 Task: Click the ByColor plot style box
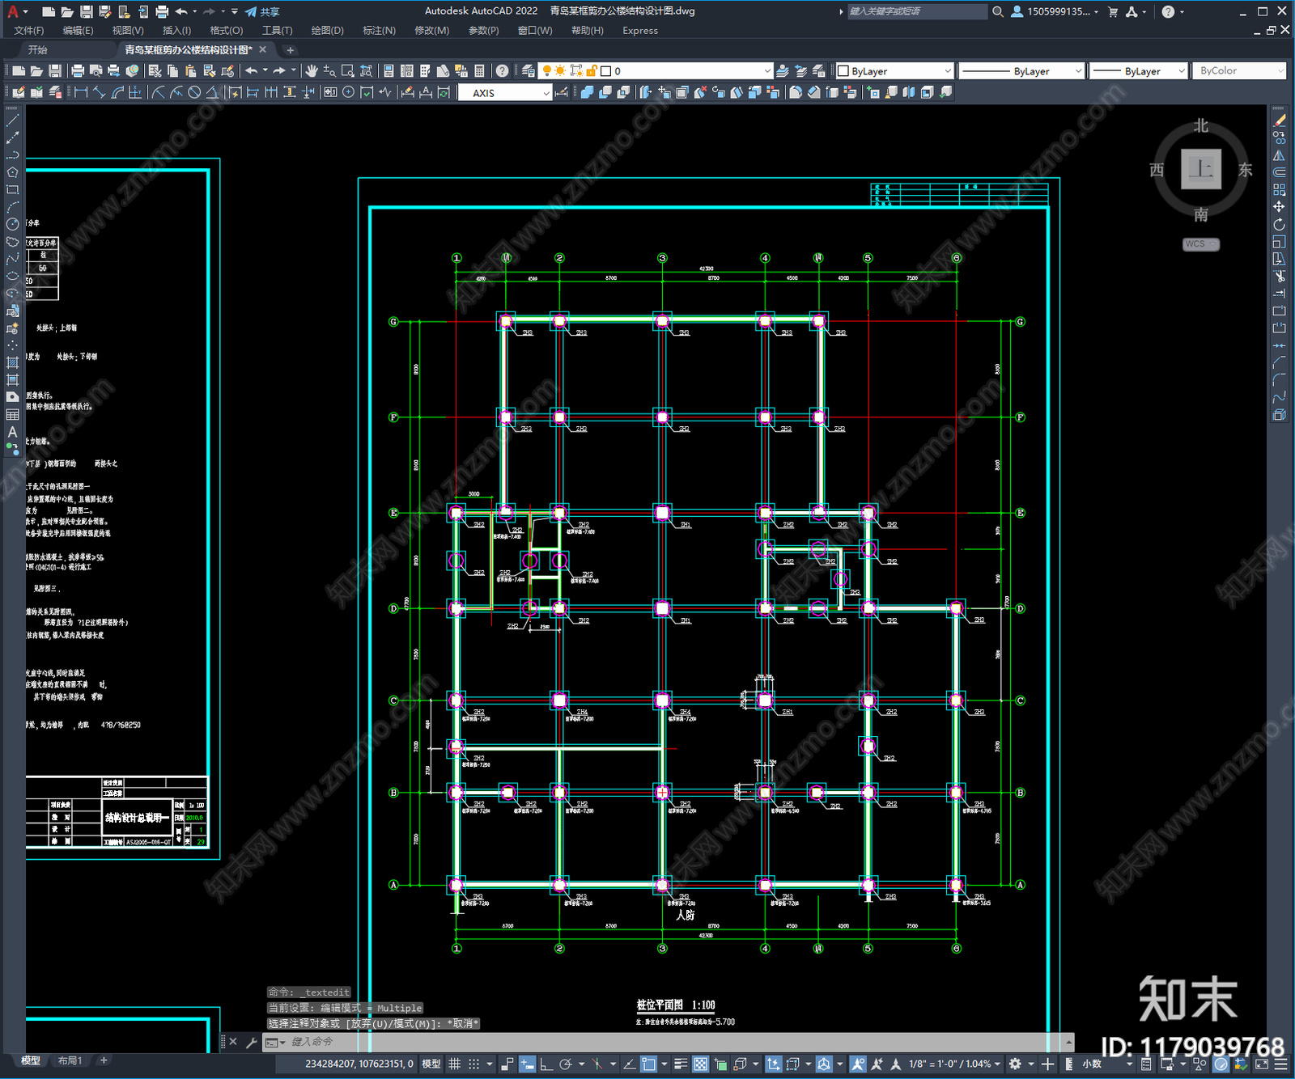pos(1238,71)
